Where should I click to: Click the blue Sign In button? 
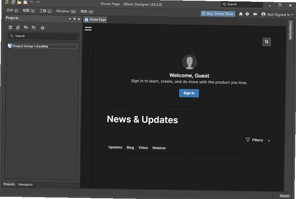[x=189, y=93]
